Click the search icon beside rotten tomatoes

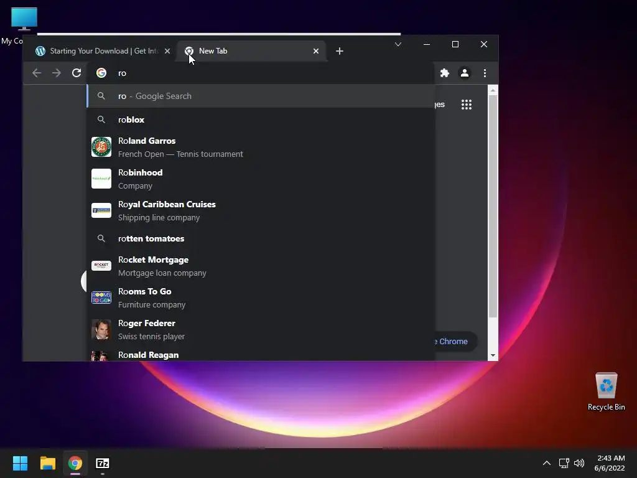(101, 238)
